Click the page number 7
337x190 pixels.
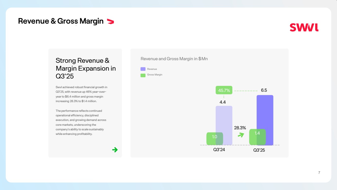coord(319,173)
